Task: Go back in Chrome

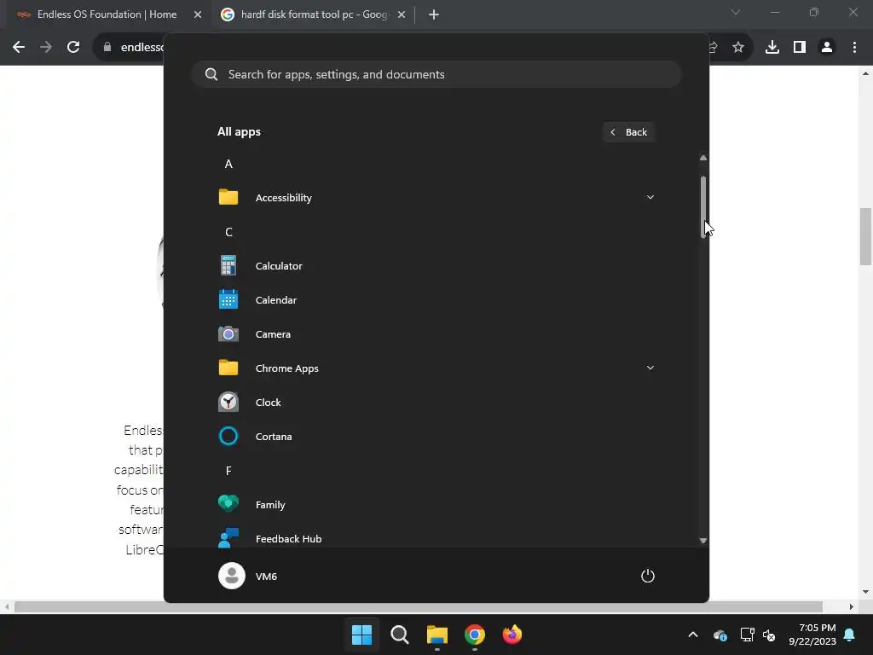Action: coord(19,48)
